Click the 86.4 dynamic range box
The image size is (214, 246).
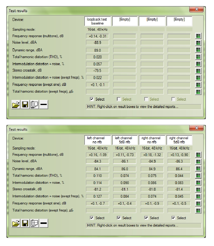pyautogui.click(x=179, y=169)
